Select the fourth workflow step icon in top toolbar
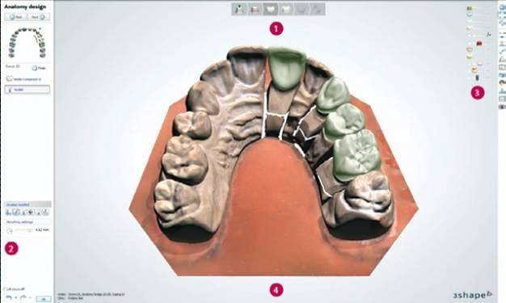Image resolution: width=506 pixels, height=303 pixels. [x=286, y=10]
